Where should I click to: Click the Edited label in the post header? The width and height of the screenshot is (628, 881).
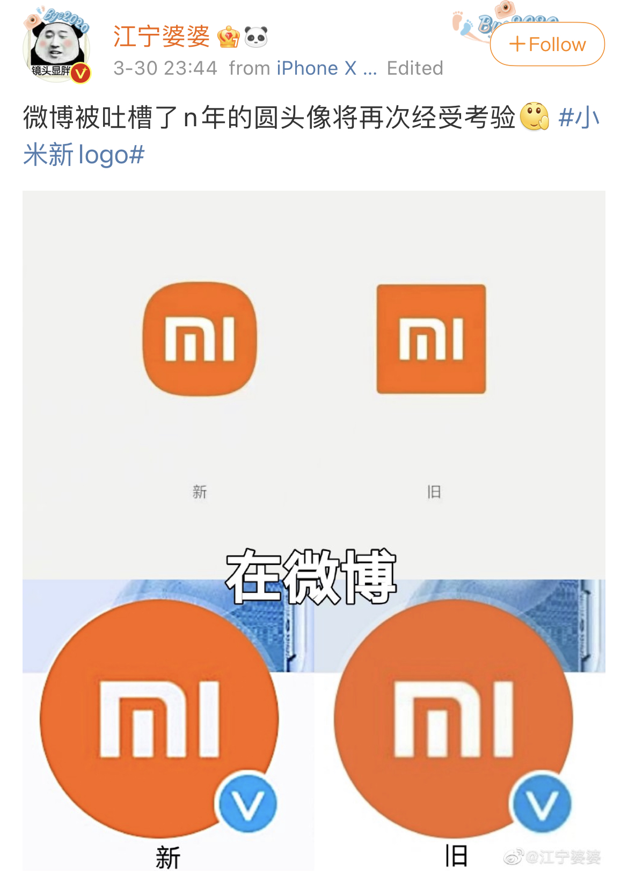pyautogui.click(x=415, y=68)
